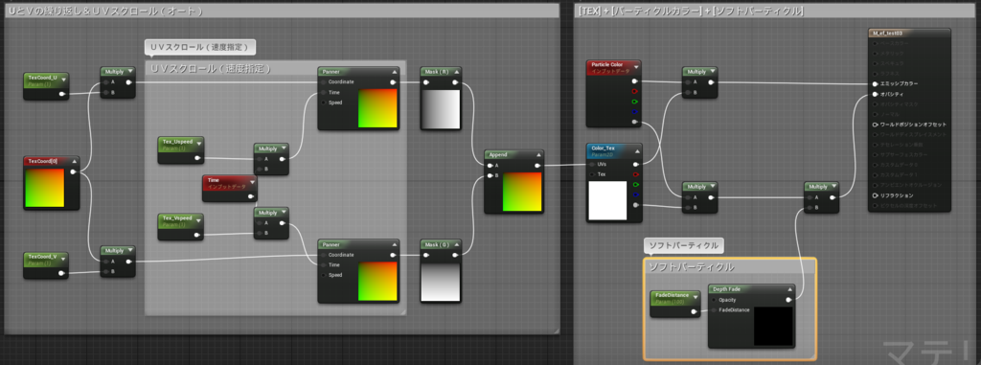
Task: Click the TexCoord_U output pin
Action: coord(62,95)
